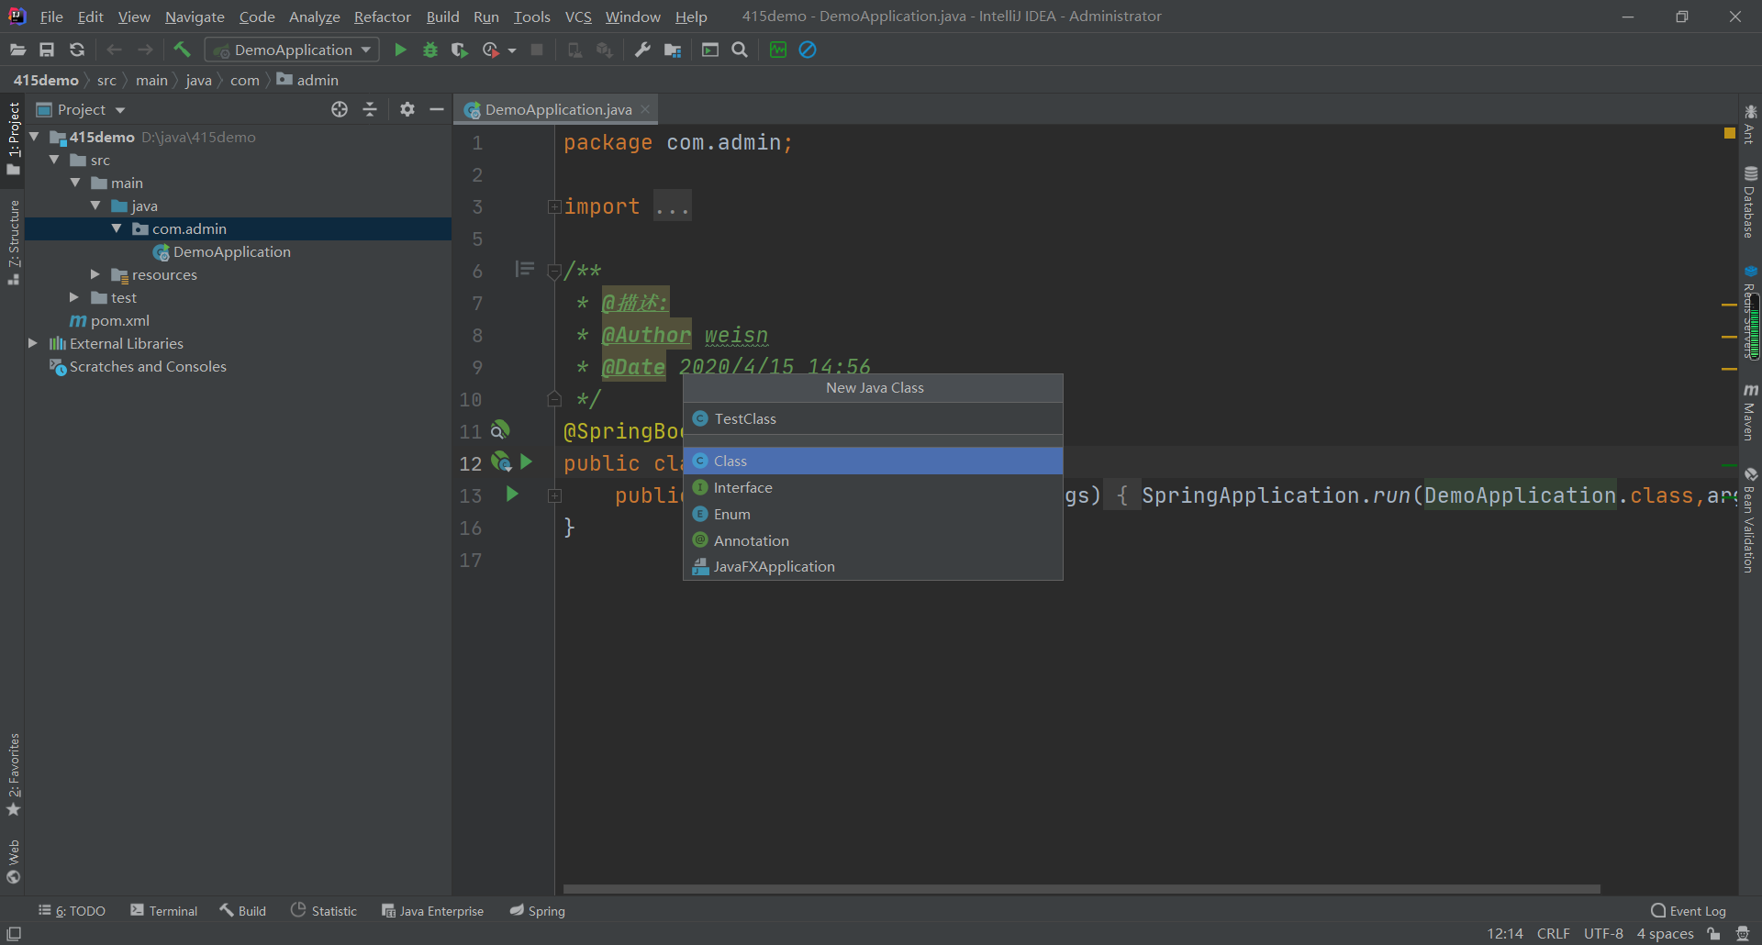Collapse the com.admin package node
The width and height of the screenshot is (1762, 945).
[117, 228]
